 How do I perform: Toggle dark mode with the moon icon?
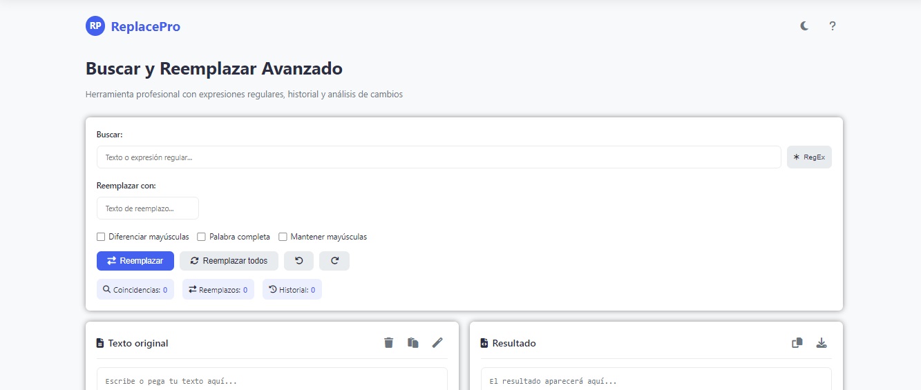pos(804,26)
